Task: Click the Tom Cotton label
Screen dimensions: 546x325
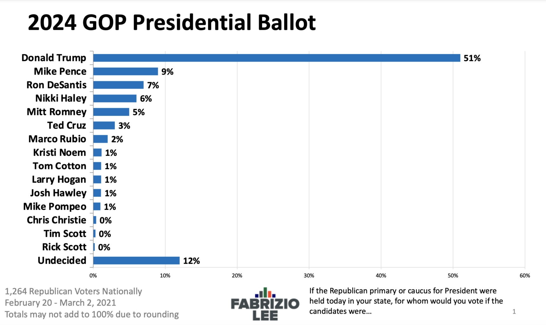Action: click(x=59, y=166)
